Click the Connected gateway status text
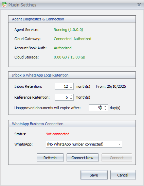The width and height of the screenshot is (144, 186). click(x=62, y=39)
